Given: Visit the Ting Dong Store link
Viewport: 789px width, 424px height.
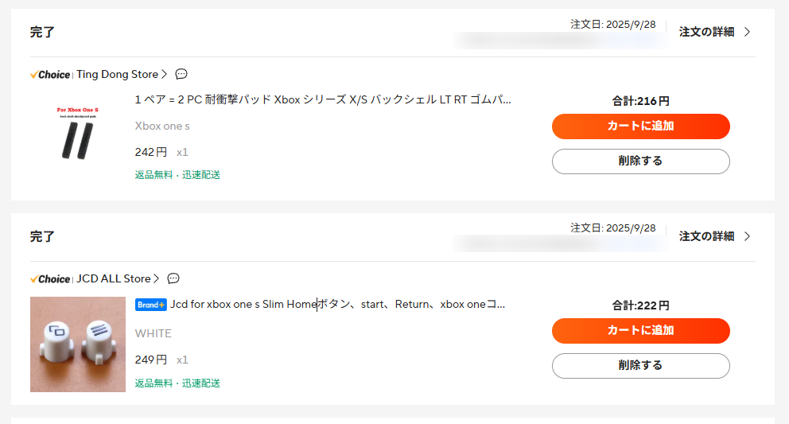Looking at the screenshot, I should pos(117,75).
